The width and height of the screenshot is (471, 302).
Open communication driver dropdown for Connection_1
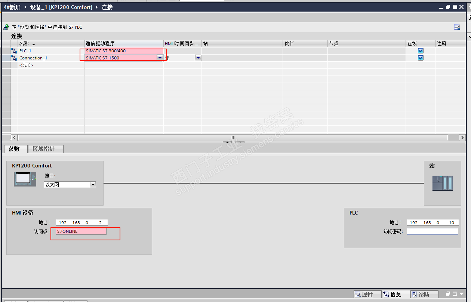tap(160, 58)
